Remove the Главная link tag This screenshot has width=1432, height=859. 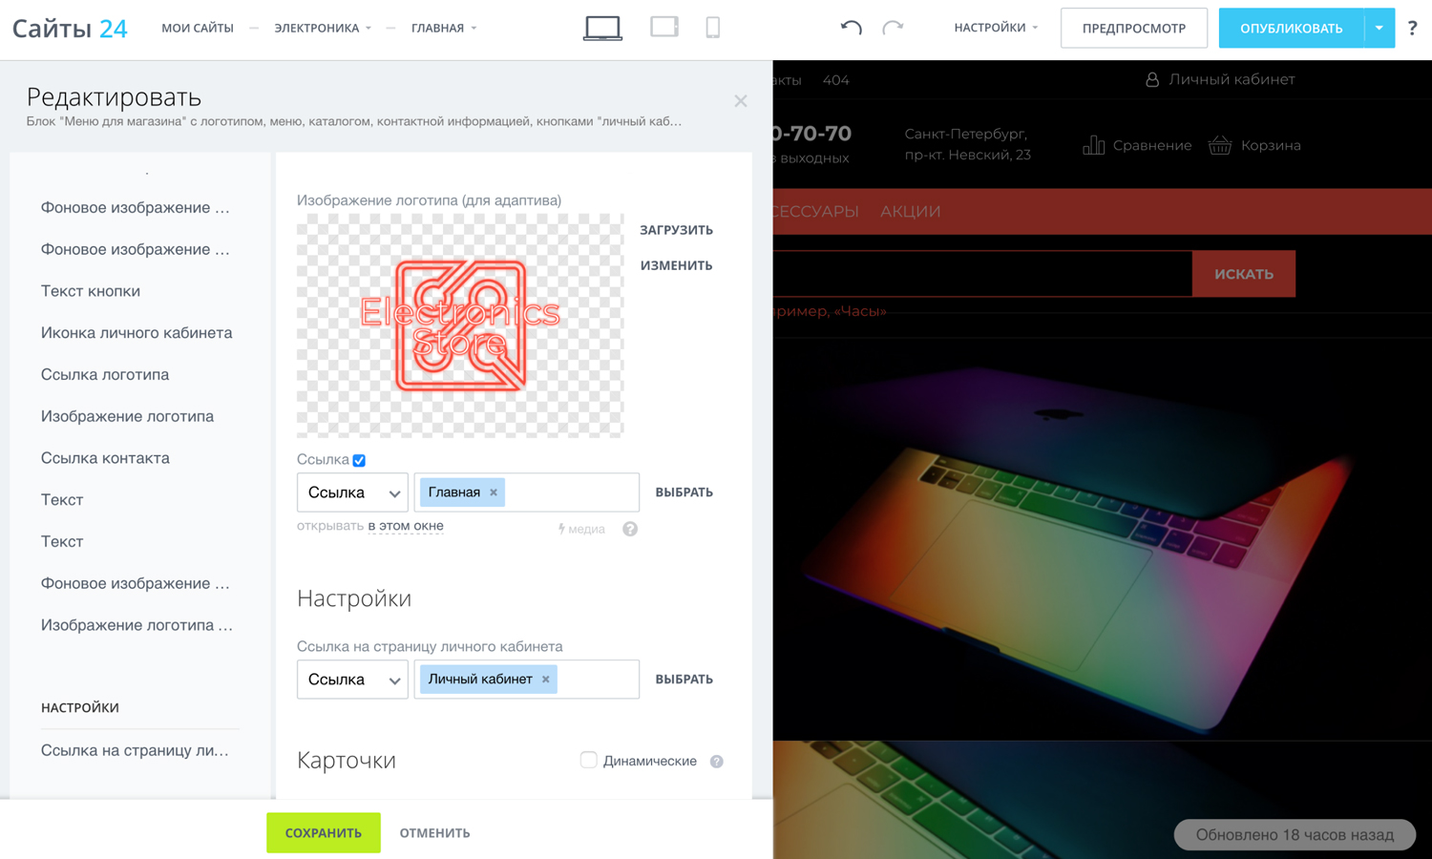click(494, 492)
